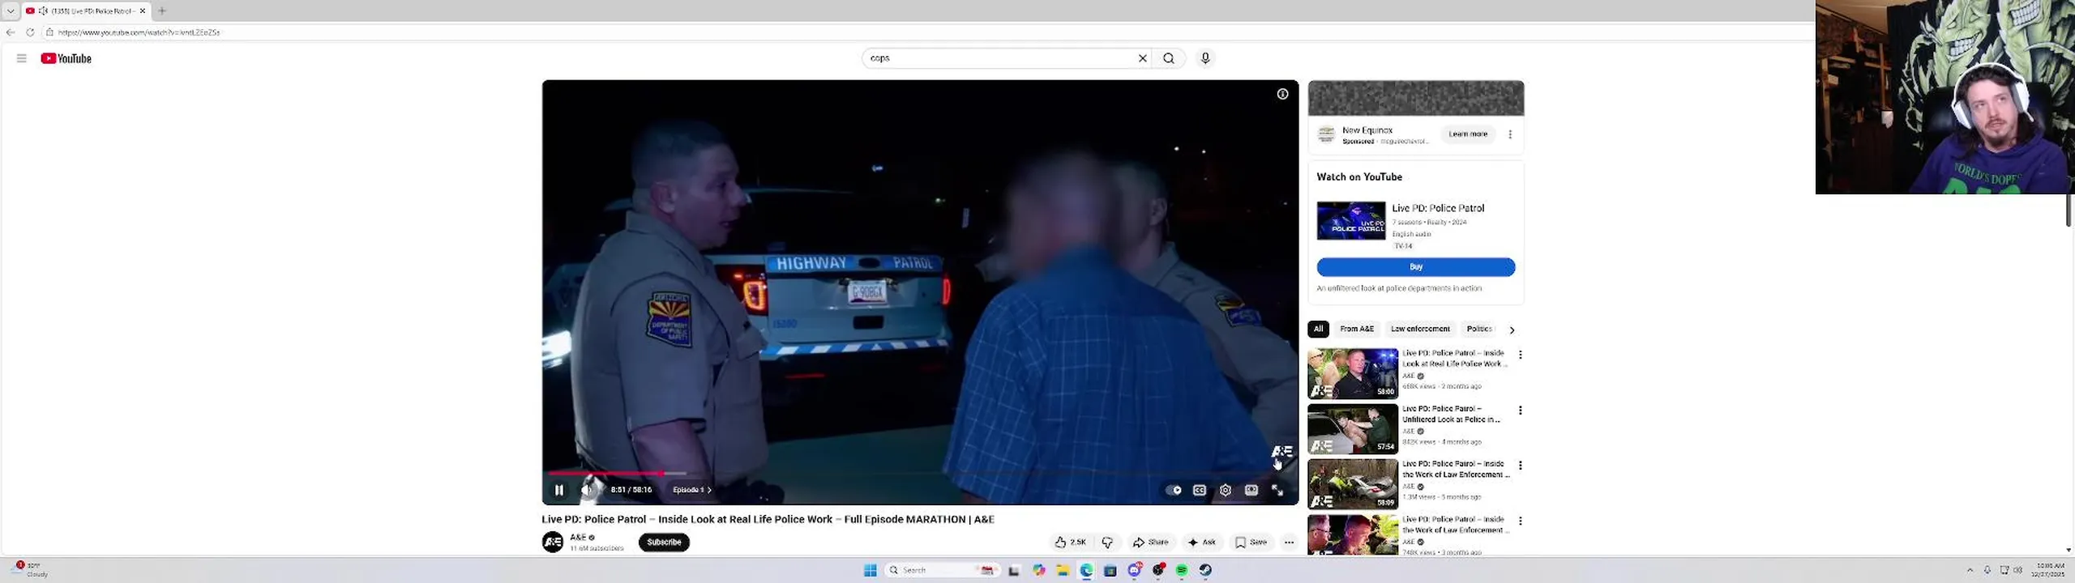Open Live PD: Police Patrol show thumbnail
The width and height of the screenshot is (2075, 583).
[1351, 221]
